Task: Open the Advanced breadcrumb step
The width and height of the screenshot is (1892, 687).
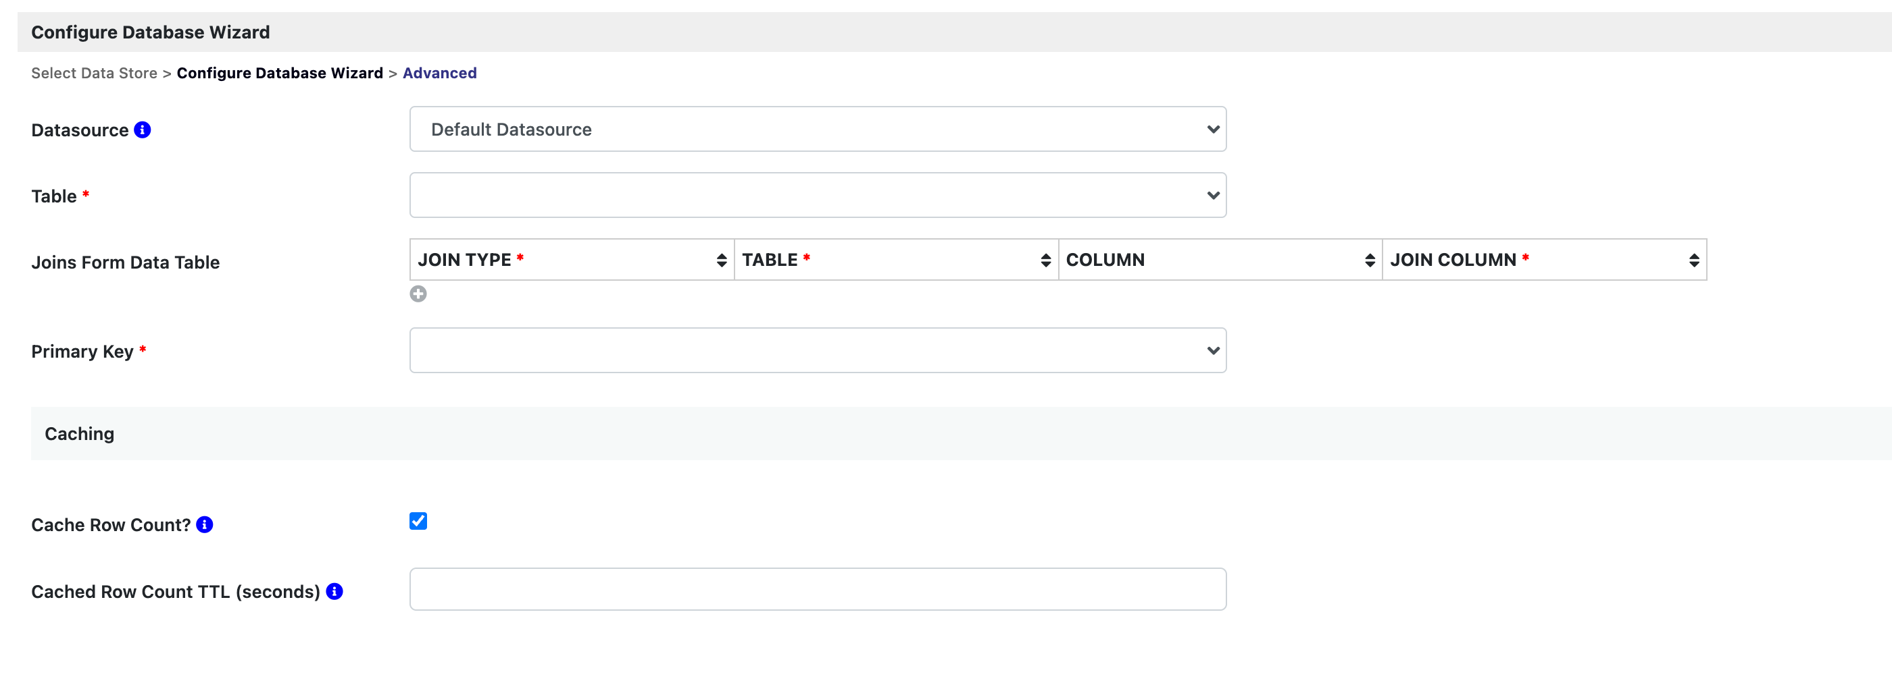Action: [439, 74]
